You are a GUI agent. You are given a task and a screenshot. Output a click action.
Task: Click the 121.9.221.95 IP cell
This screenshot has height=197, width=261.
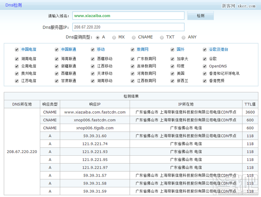95,160
